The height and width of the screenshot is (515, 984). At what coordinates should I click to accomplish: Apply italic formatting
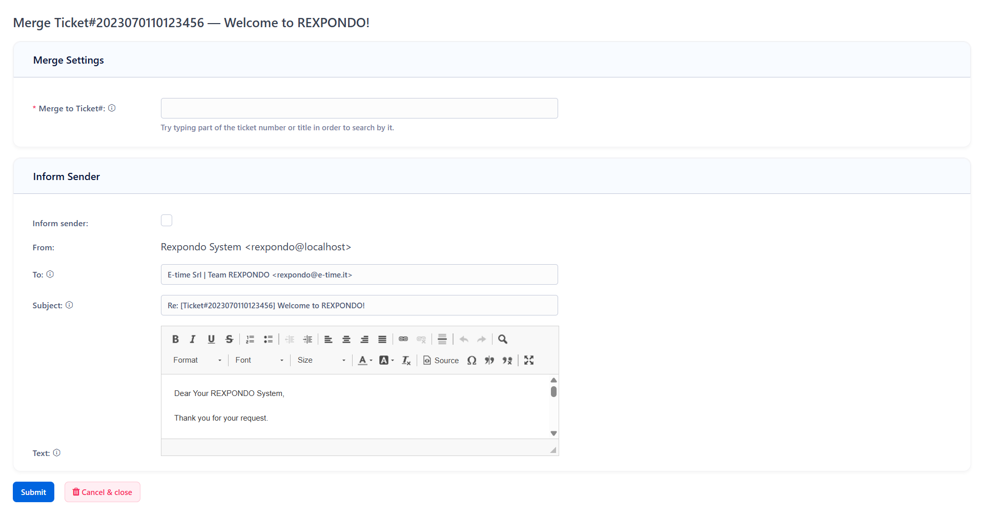(193, 339)
